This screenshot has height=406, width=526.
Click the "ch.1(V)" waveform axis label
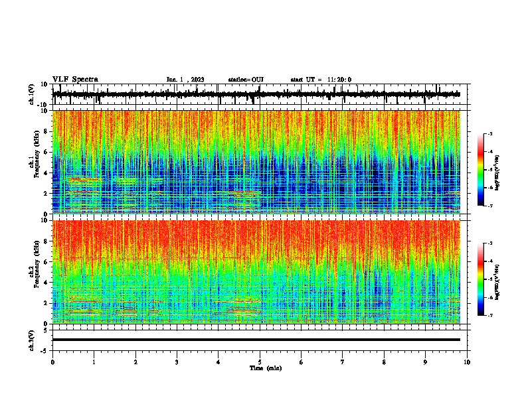(x=32, y=94)
